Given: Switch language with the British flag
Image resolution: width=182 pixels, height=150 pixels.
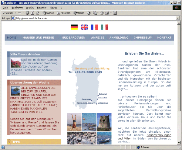Looking at the screenshot, I should [x=84, y=27].
